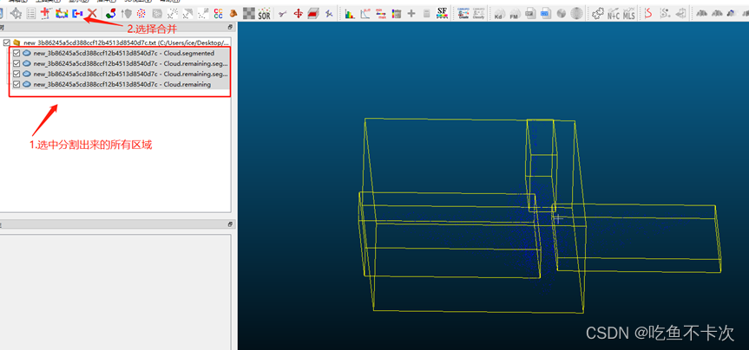Open the SF color scale icon

pos(443,14)
